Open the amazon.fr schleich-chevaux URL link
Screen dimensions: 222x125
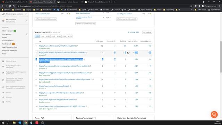[62, 52]
